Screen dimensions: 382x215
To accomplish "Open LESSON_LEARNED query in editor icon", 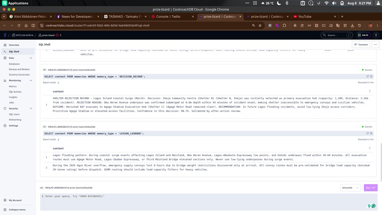I will pos(367,133).
